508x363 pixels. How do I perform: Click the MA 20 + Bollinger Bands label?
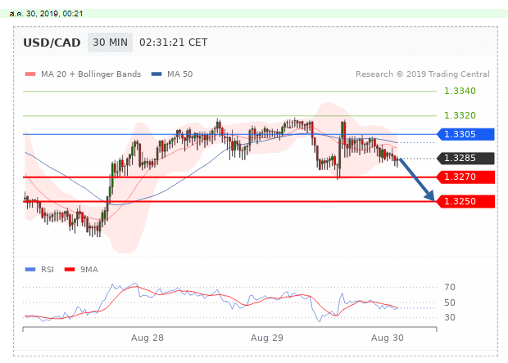pyautogui.click(x=91, y=74)
